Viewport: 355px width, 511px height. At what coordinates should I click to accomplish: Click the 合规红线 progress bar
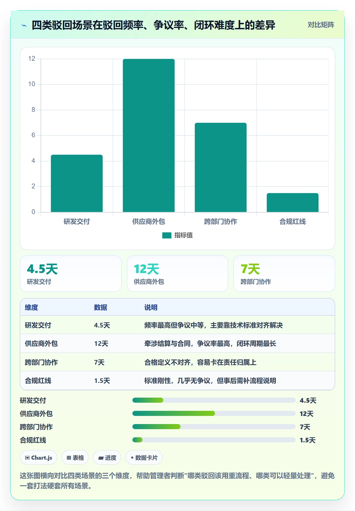click(x=214, y=440)
